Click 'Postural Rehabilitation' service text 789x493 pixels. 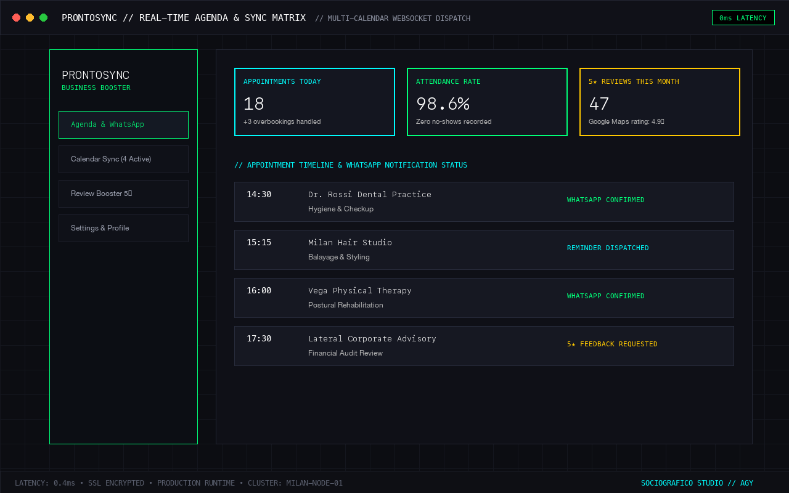[346, 305]
